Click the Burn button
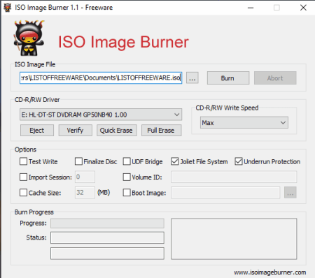This screenshot has height=278, width=315. click(x=228, y=78)
